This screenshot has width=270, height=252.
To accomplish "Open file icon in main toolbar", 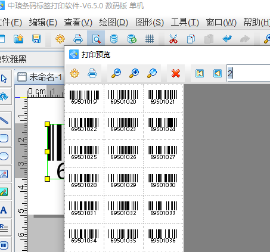I will tap(18, 39).
